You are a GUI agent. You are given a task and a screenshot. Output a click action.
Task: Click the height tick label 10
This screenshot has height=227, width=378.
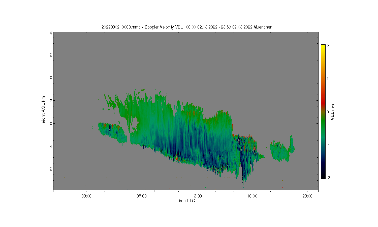point(50,78)
